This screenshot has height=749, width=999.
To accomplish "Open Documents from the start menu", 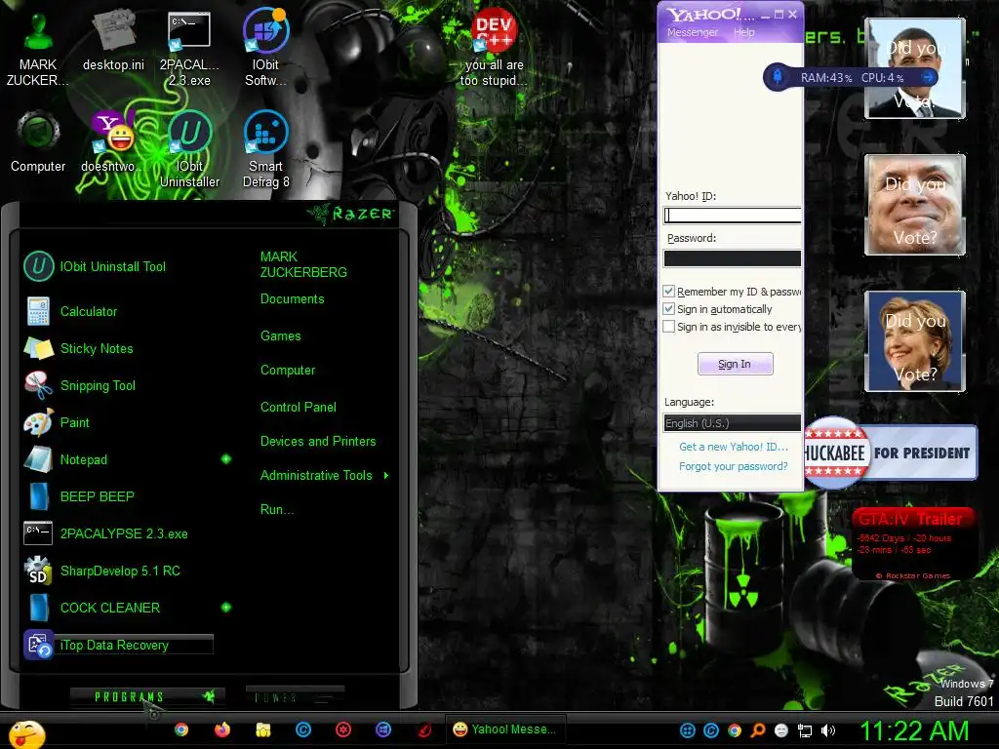I will tap(292, 298).
